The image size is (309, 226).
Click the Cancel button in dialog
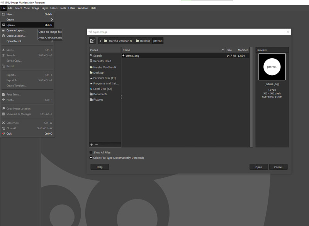tap(278, 167)
